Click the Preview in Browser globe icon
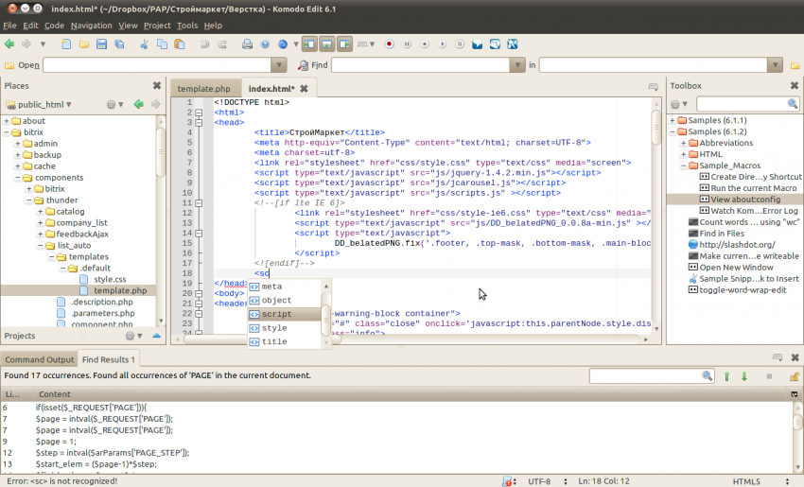Image resolution: width=804 pixels, height=487 pixels. pos(283,44)
